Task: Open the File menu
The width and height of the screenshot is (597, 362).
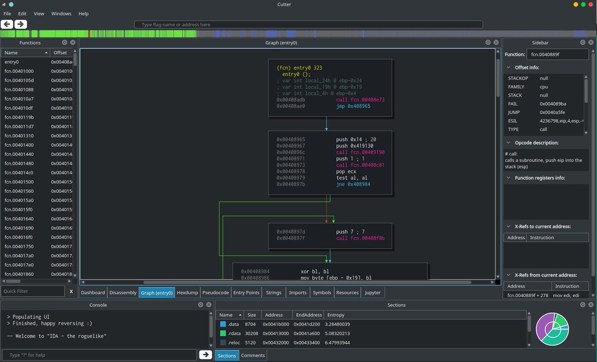Action: pyautogui.click(x=7, y=13)
